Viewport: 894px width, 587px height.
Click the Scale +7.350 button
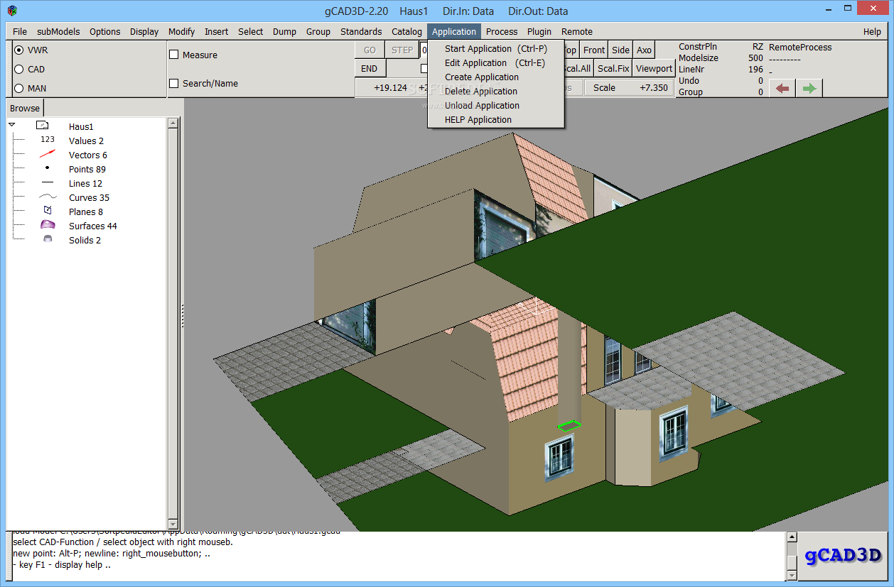(629, 87)
